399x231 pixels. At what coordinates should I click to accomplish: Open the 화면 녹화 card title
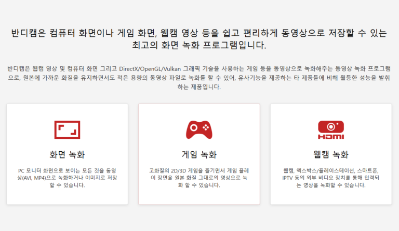(x=67, y=154)
